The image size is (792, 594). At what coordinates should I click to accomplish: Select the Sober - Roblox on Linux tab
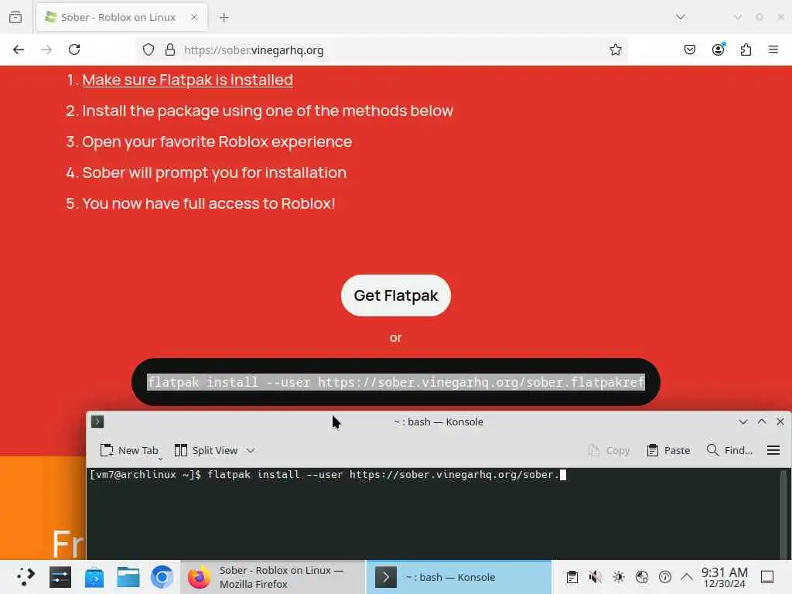pos(121,17)
